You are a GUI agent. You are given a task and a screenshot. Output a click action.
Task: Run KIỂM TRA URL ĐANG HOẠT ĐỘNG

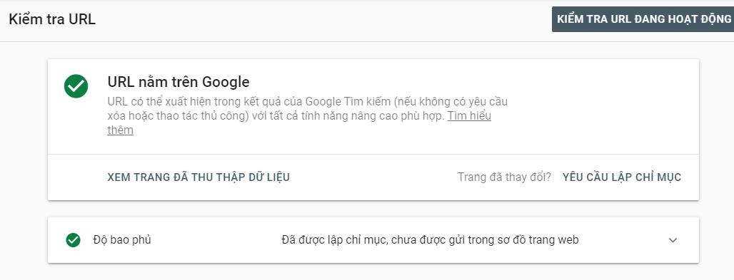coord(643,19)
